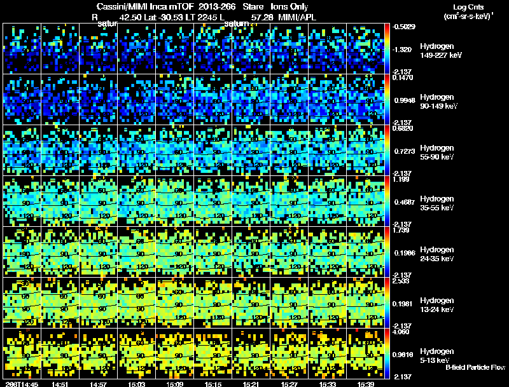Click the '-0.5029' color scale maximum value
The image size is (509, 387).
click(404, 27)
